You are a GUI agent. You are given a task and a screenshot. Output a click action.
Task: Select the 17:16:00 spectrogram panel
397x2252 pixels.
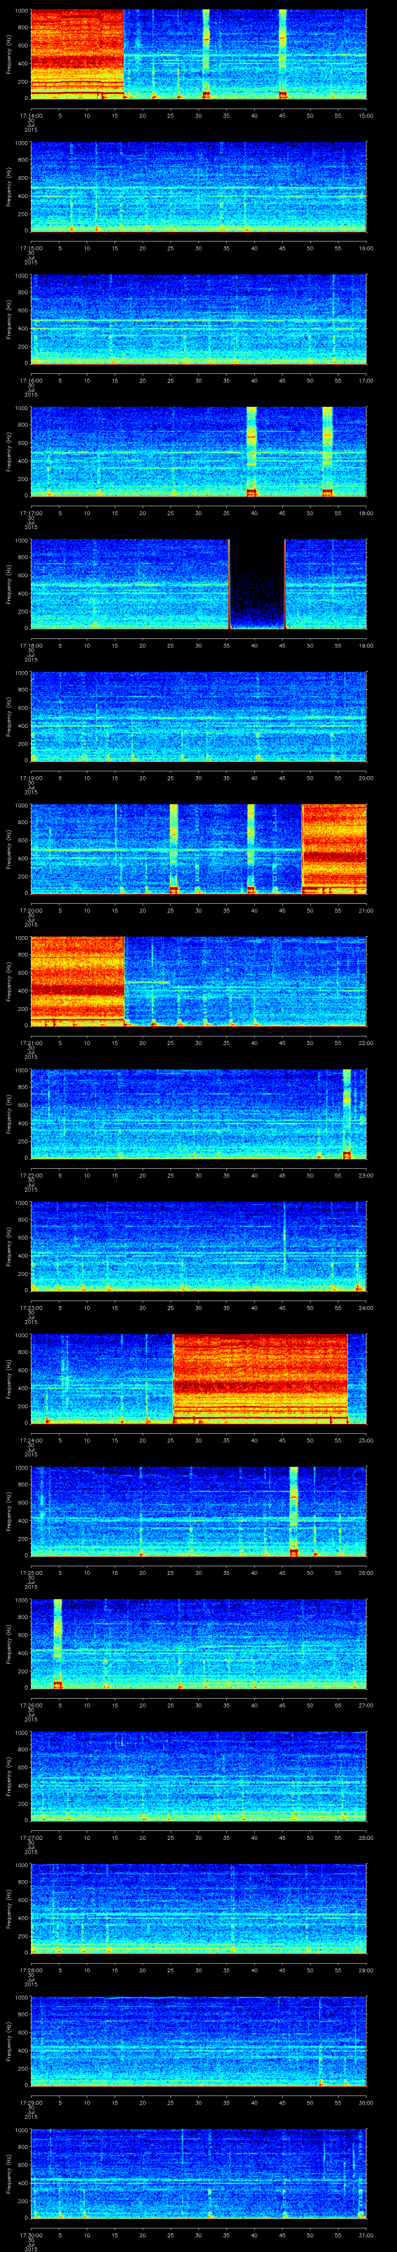point(198,319)
